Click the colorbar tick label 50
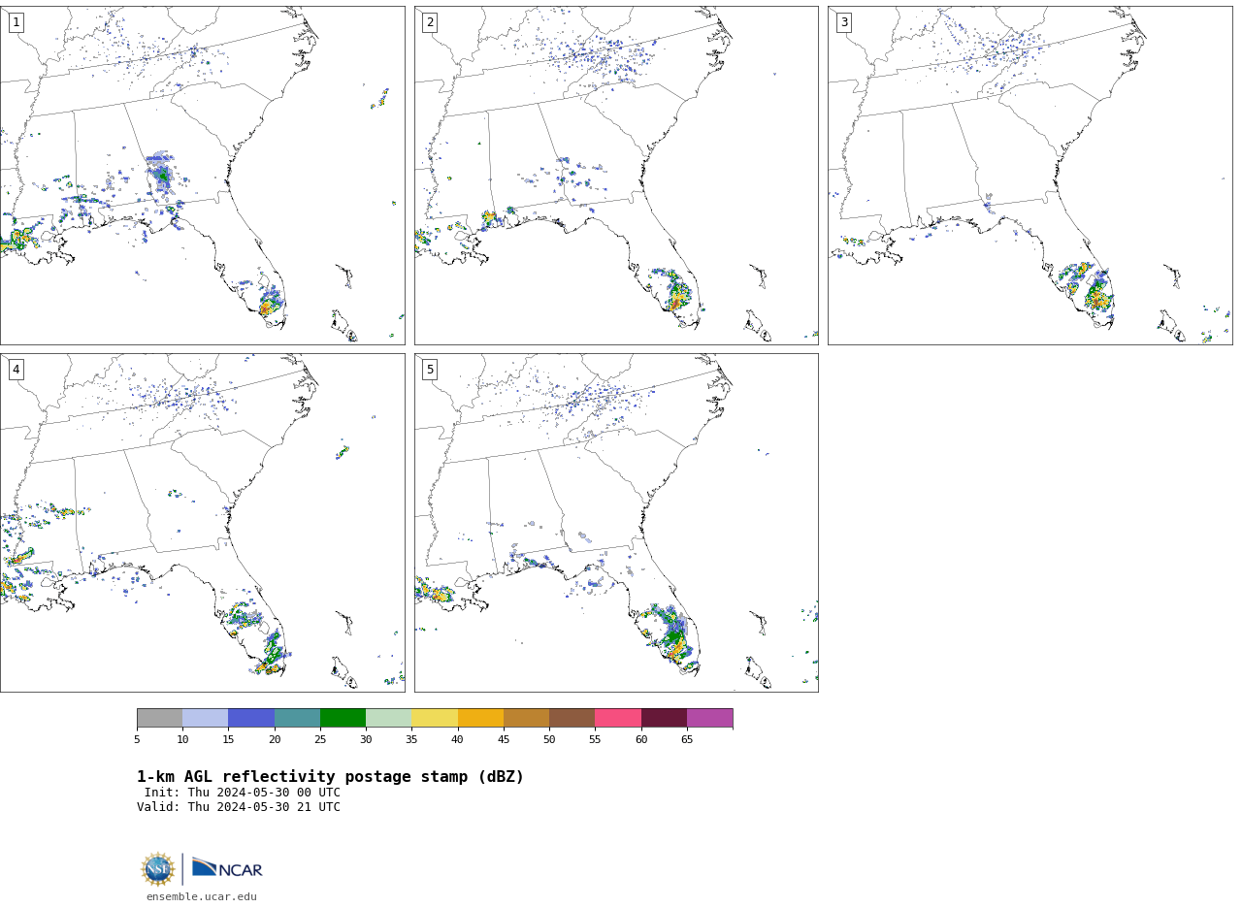Viewport: 1242px width, 908px height. 549,740
